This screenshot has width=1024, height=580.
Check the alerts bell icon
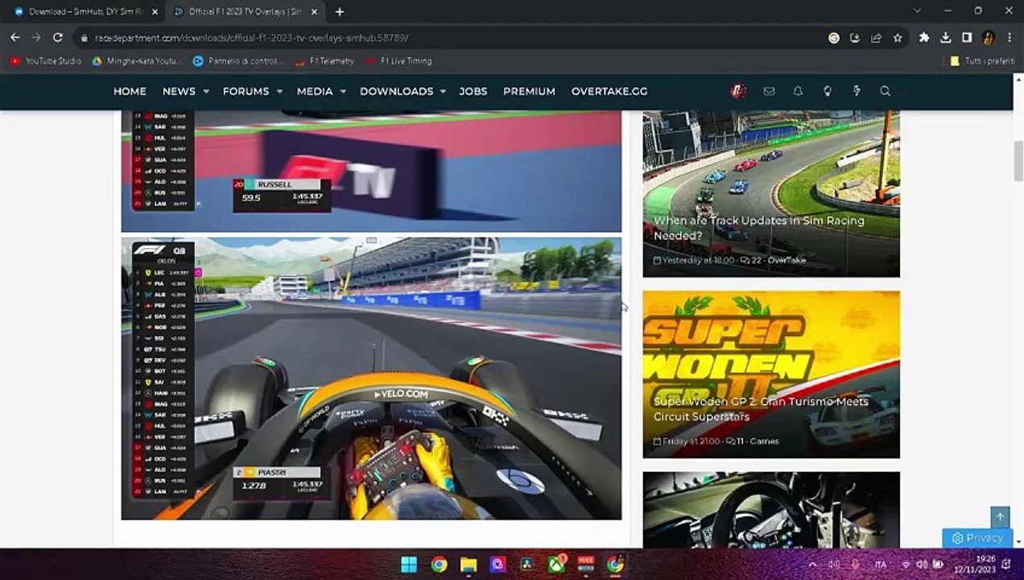click(x=798, y=92)
